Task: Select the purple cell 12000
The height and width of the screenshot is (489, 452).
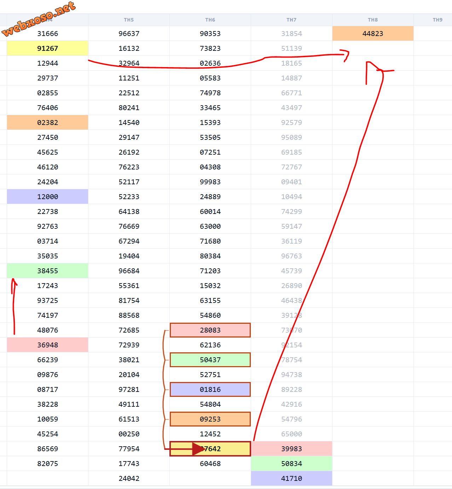Action: tap(47, 197)
